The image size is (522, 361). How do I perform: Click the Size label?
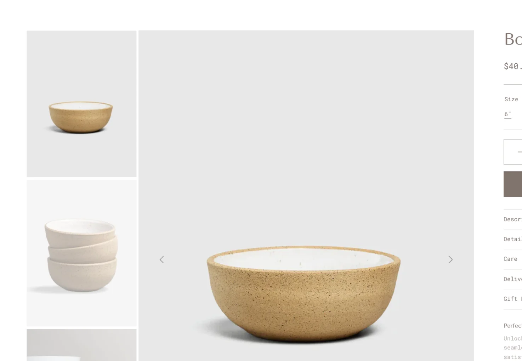pyautogui.click(x=511, y=99)
